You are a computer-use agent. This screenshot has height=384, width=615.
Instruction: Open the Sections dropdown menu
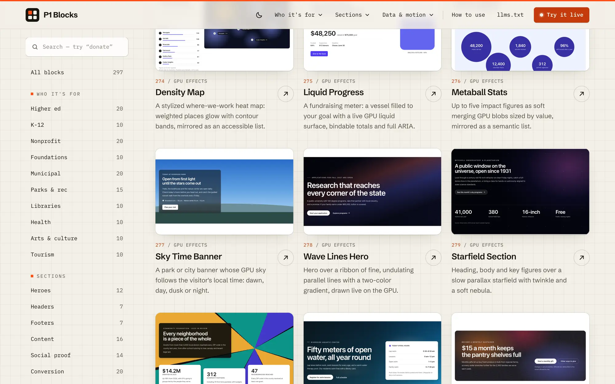(352, 15)
